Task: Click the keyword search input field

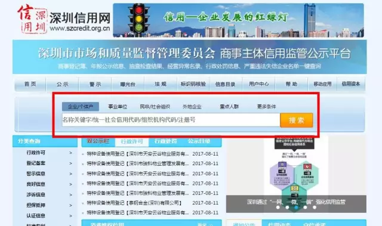Action: [171, 120]
